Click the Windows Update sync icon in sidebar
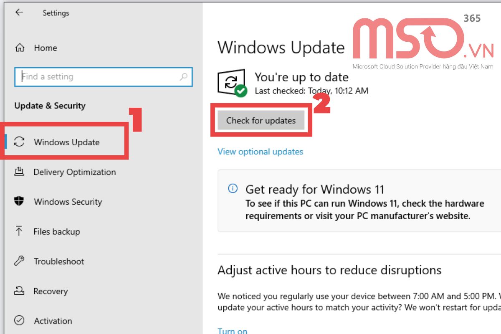This screenshot has height=334, width=501. click(x=19, y=142)
